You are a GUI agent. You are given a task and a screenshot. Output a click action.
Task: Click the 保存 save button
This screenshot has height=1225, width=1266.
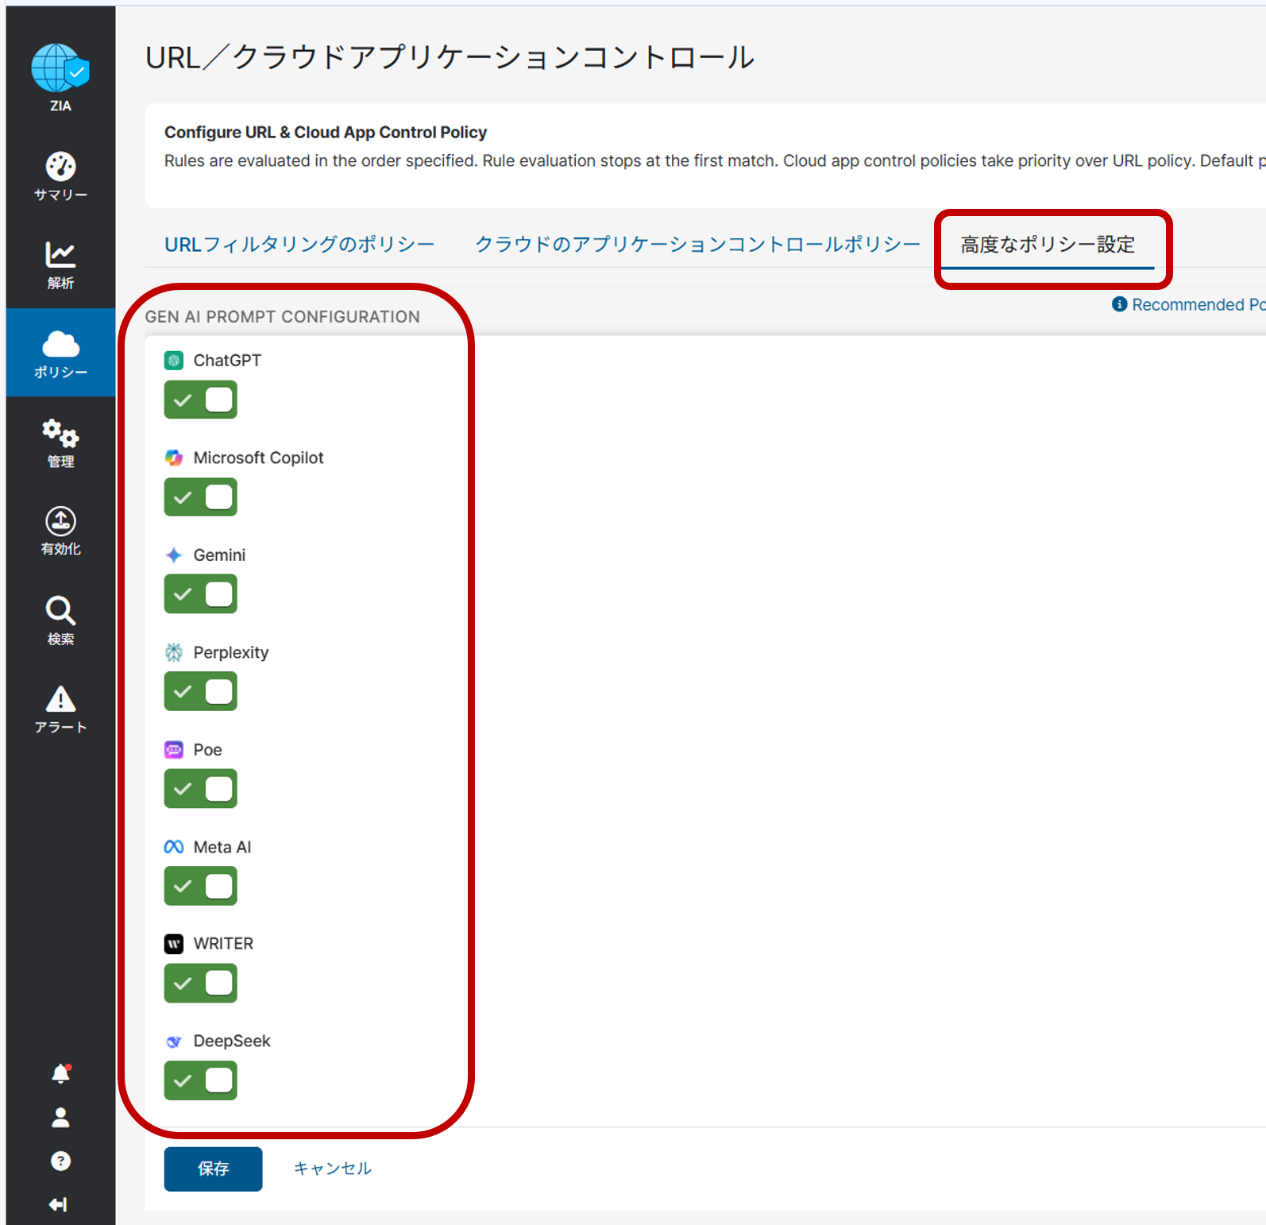[x=213, y=1169]
